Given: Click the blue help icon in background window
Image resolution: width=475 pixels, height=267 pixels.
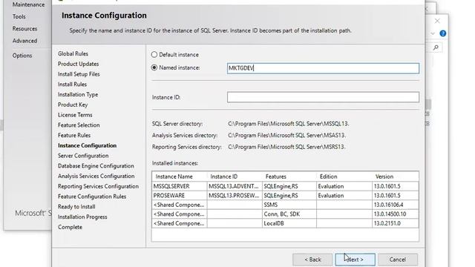Looking at the screenshot, I should [443, 33].
